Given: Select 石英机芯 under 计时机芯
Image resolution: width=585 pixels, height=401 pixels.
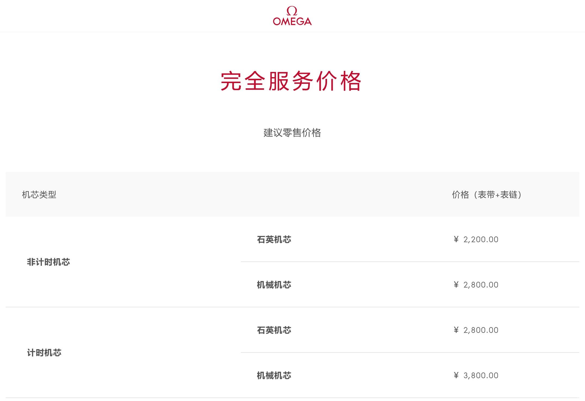Looking at the screenshot, I should click(x=274, y=330).
